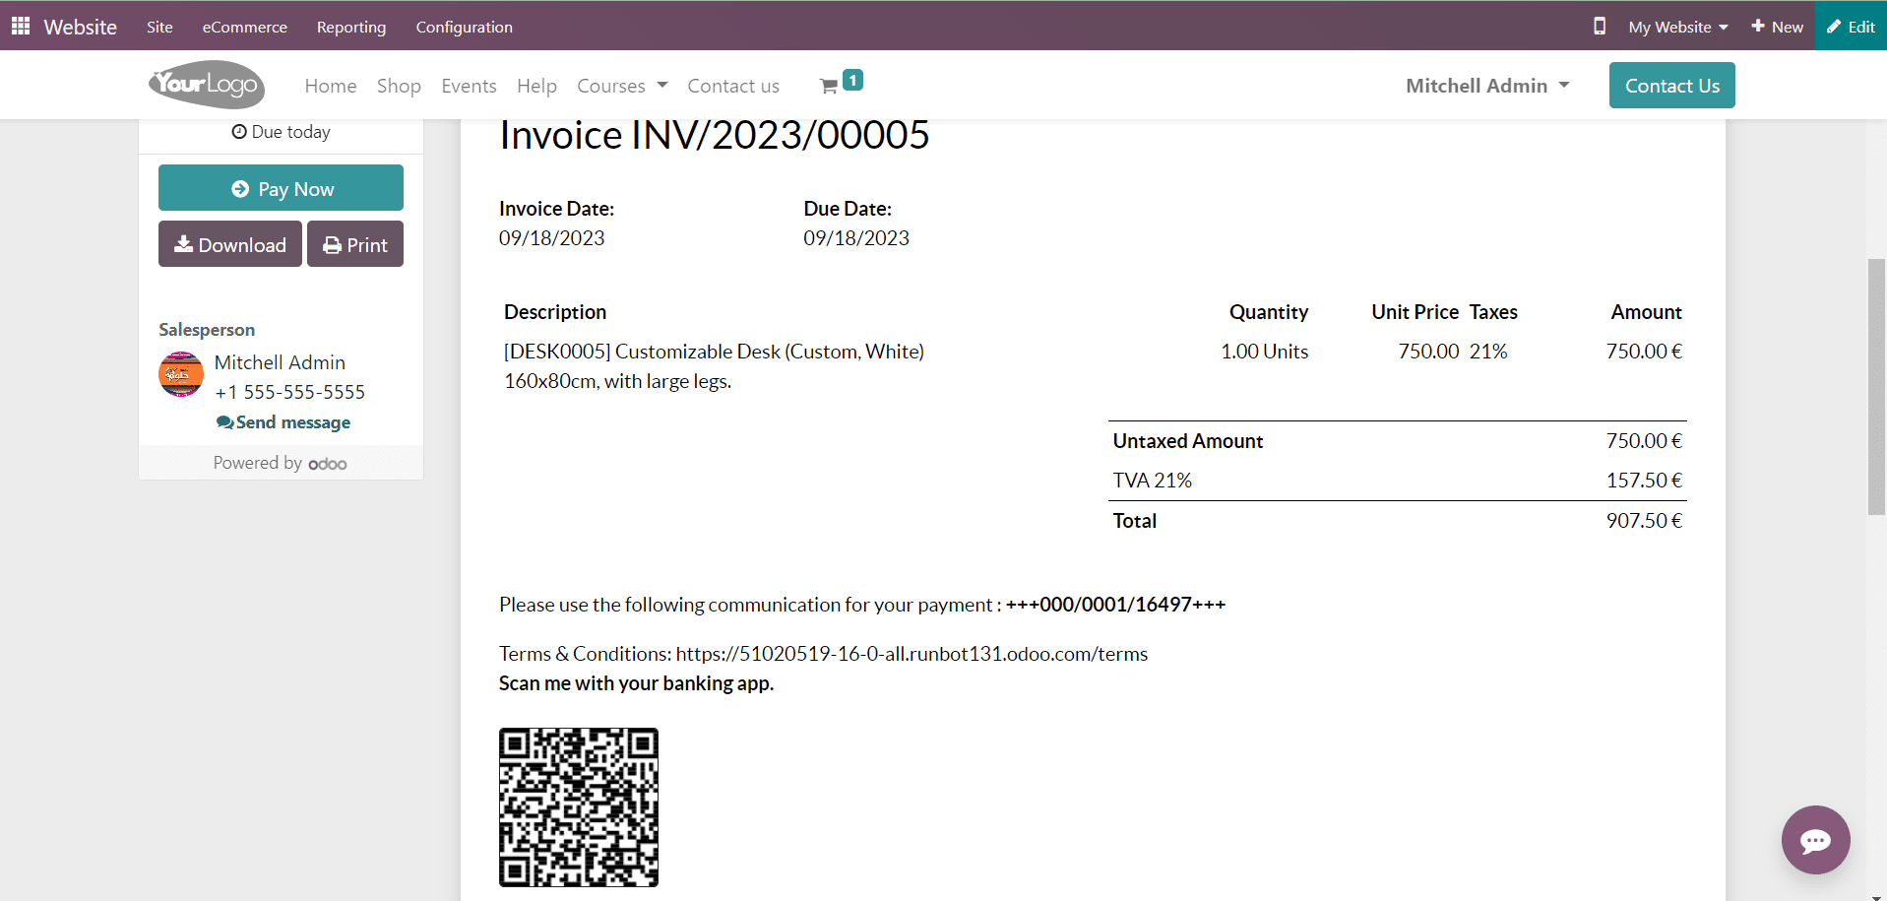Download the invoice PDF
This screenshot has height=901, width=1887.
click(230, 244)
